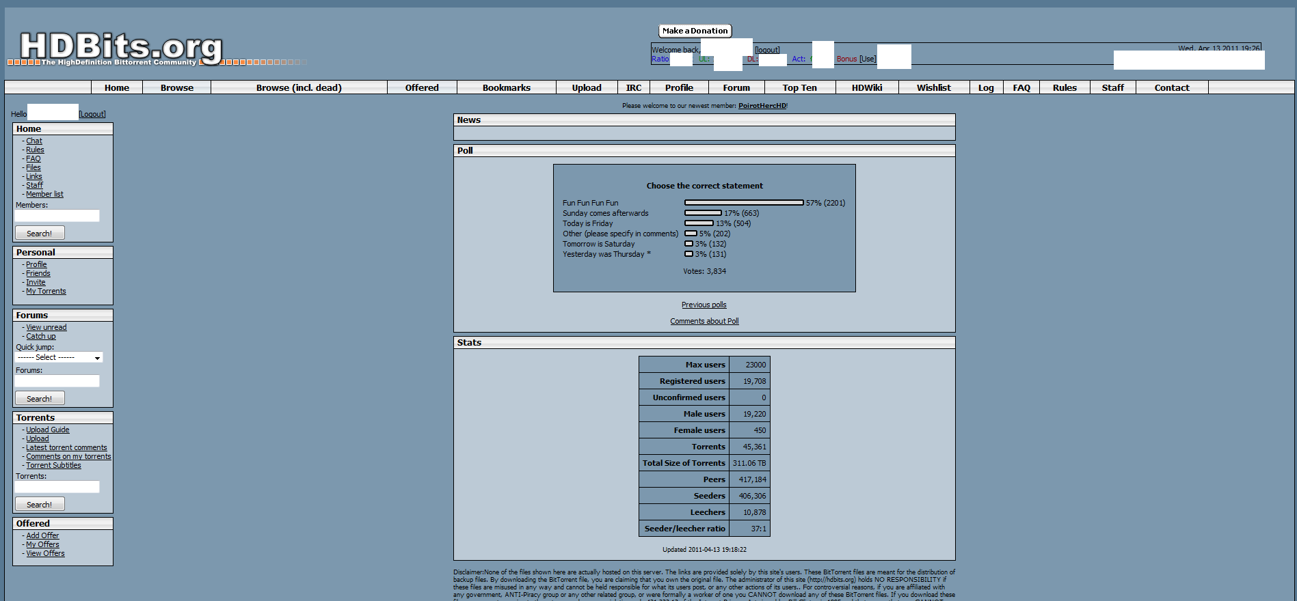Open Upload in the navigation bar
Screen dimensions: 1297x601
tap(587, 87)
